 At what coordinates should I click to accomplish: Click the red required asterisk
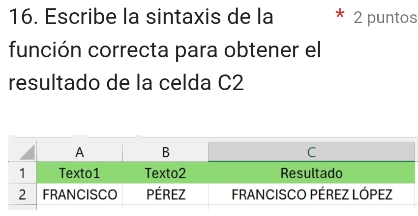[x=340, y=14]
